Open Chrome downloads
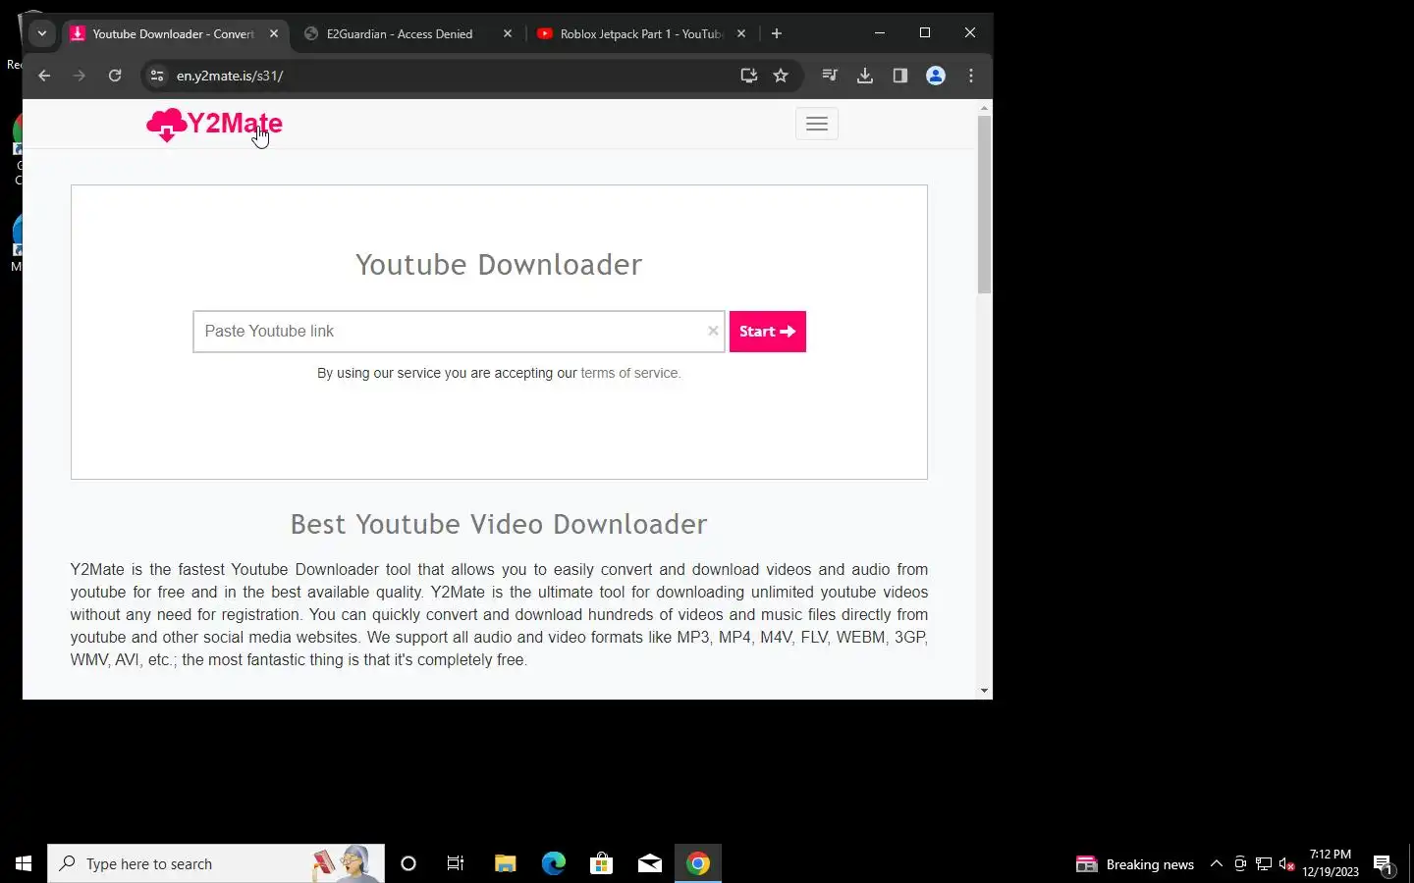This screenshot has width=1414, height=883. [x=865, y=76]
